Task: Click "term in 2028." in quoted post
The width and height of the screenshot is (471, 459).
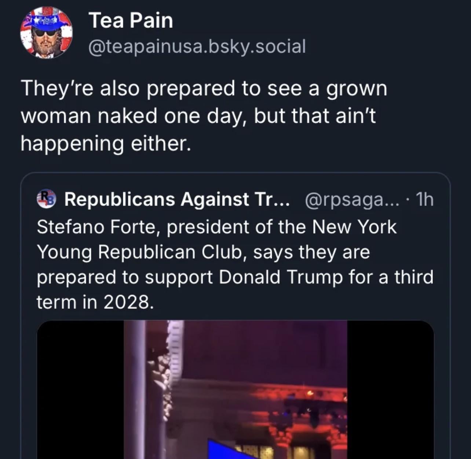Action: [94, 302]
